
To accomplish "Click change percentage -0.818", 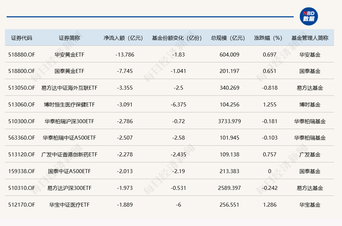I will [x=270, y=88].
